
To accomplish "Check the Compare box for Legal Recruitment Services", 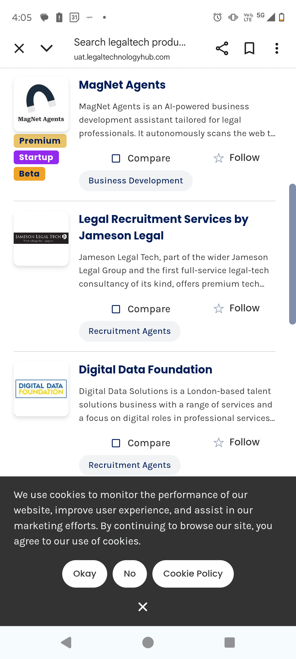I will pos(116,309).
